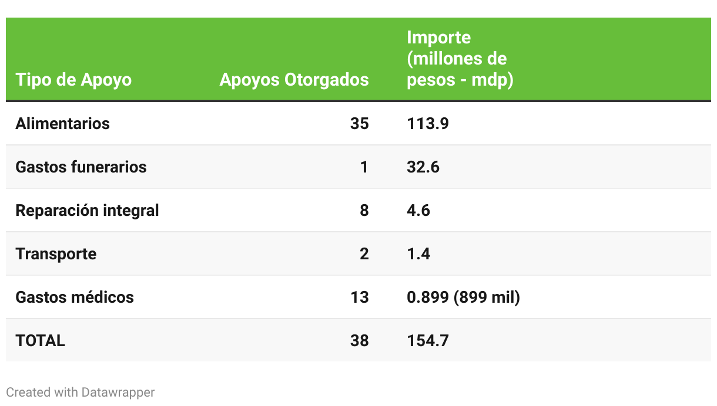Click the 113.9 amount cell
This screenshot has width=717, height=406.
428,124
